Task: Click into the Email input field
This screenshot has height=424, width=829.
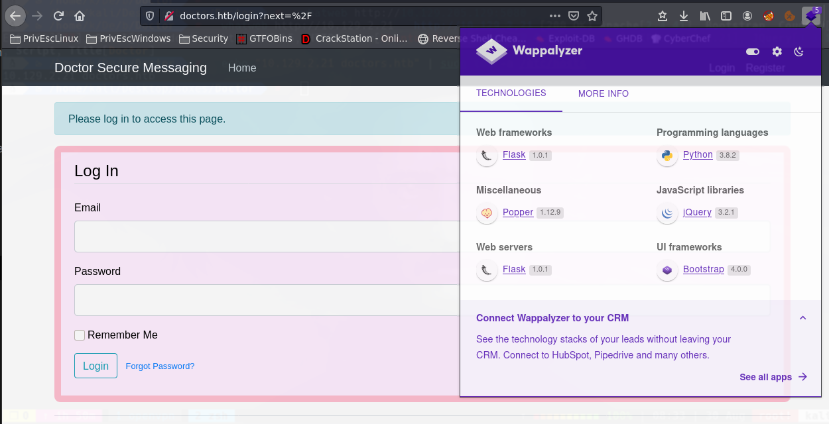Action: (x=267, y=237)
